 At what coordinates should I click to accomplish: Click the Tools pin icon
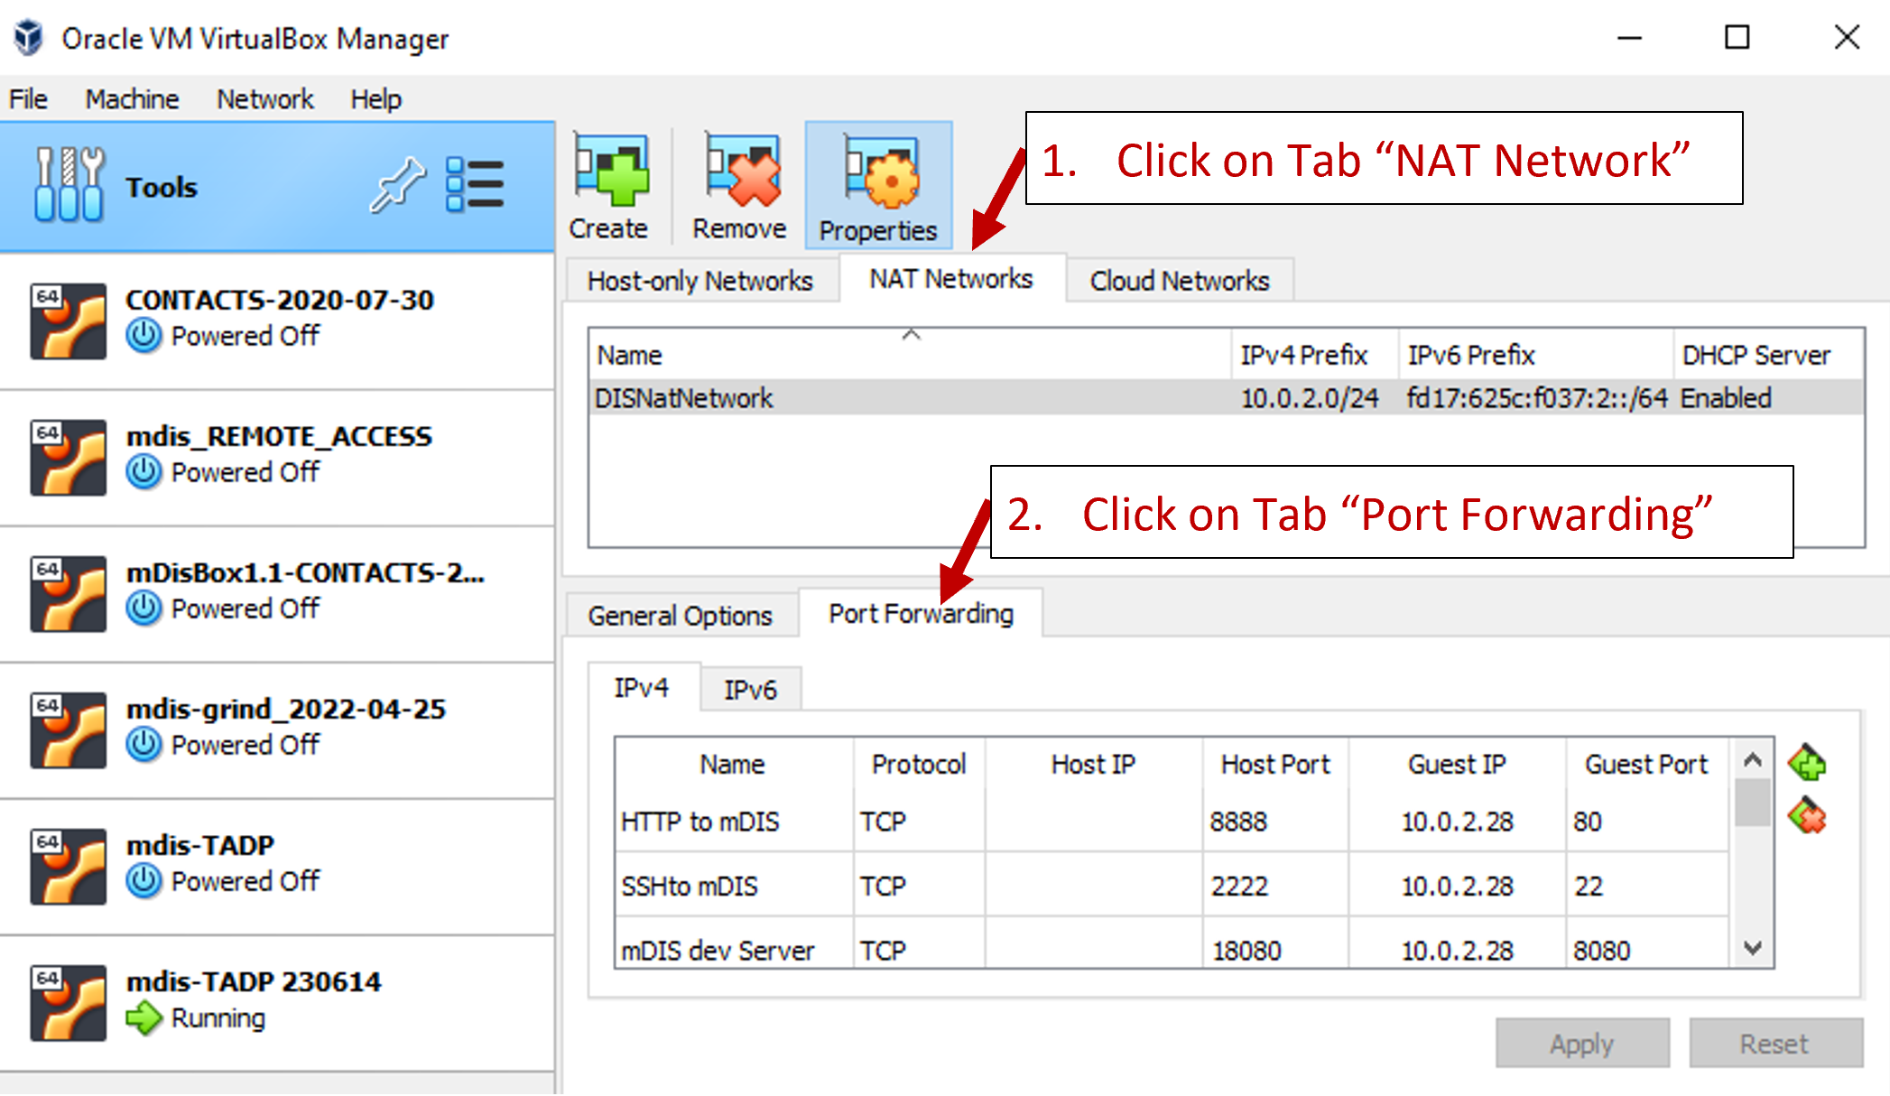398,185
